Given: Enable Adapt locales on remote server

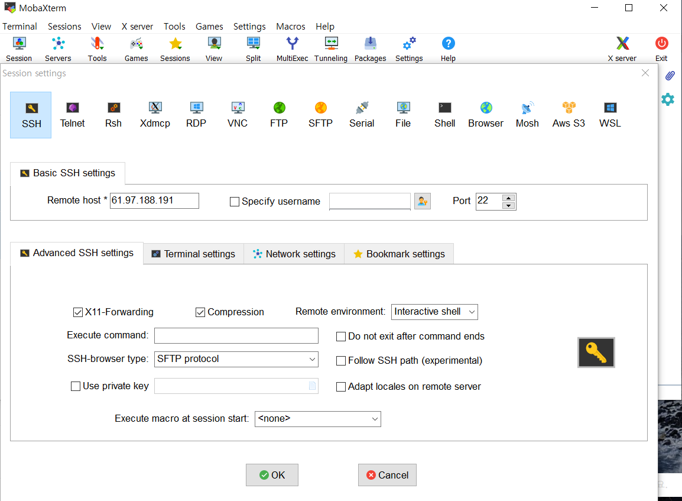Looking at the screenshot, I should pyautogui.click(x=341, y=386).
